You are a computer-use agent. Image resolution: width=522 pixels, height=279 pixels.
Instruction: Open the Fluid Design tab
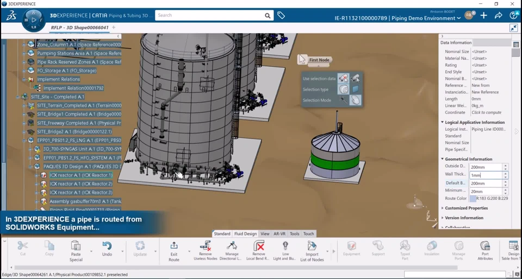[x=245, y=234]
